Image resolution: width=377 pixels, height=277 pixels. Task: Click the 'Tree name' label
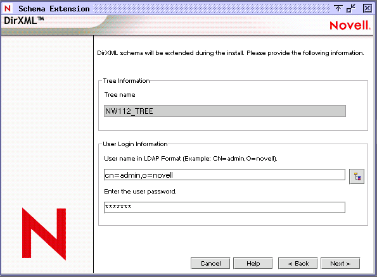coord(120,95)
